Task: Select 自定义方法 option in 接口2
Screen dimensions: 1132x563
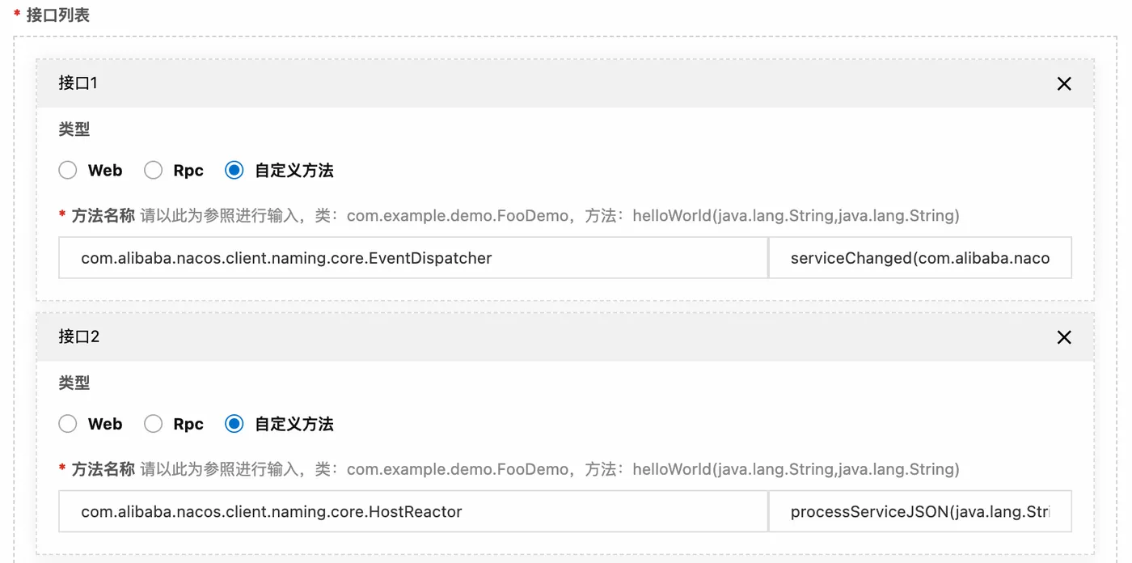Action: pos(234,424)
